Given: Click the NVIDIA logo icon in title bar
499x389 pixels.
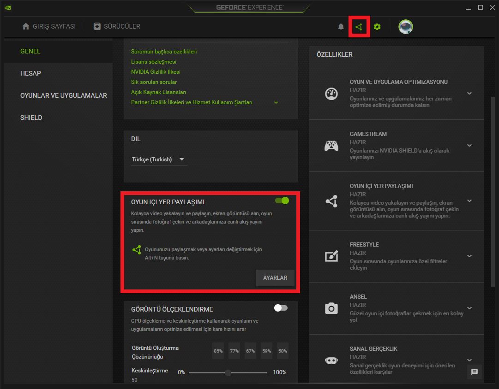Looking at the screenshot, I should [8, 8].
